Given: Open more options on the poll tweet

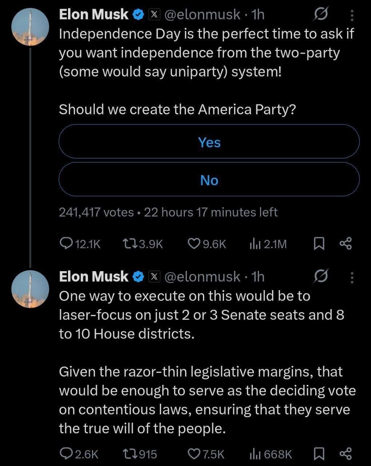Looking at the screenshot, I should (x=352, y=15).
